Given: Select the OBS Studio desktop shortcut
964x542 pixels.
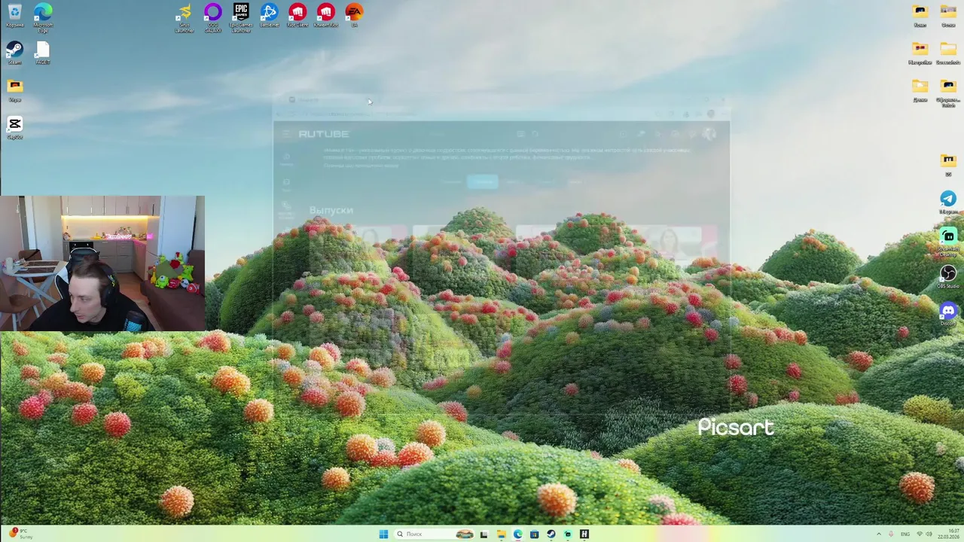Looking at the screenshot, I should point(948,276).
